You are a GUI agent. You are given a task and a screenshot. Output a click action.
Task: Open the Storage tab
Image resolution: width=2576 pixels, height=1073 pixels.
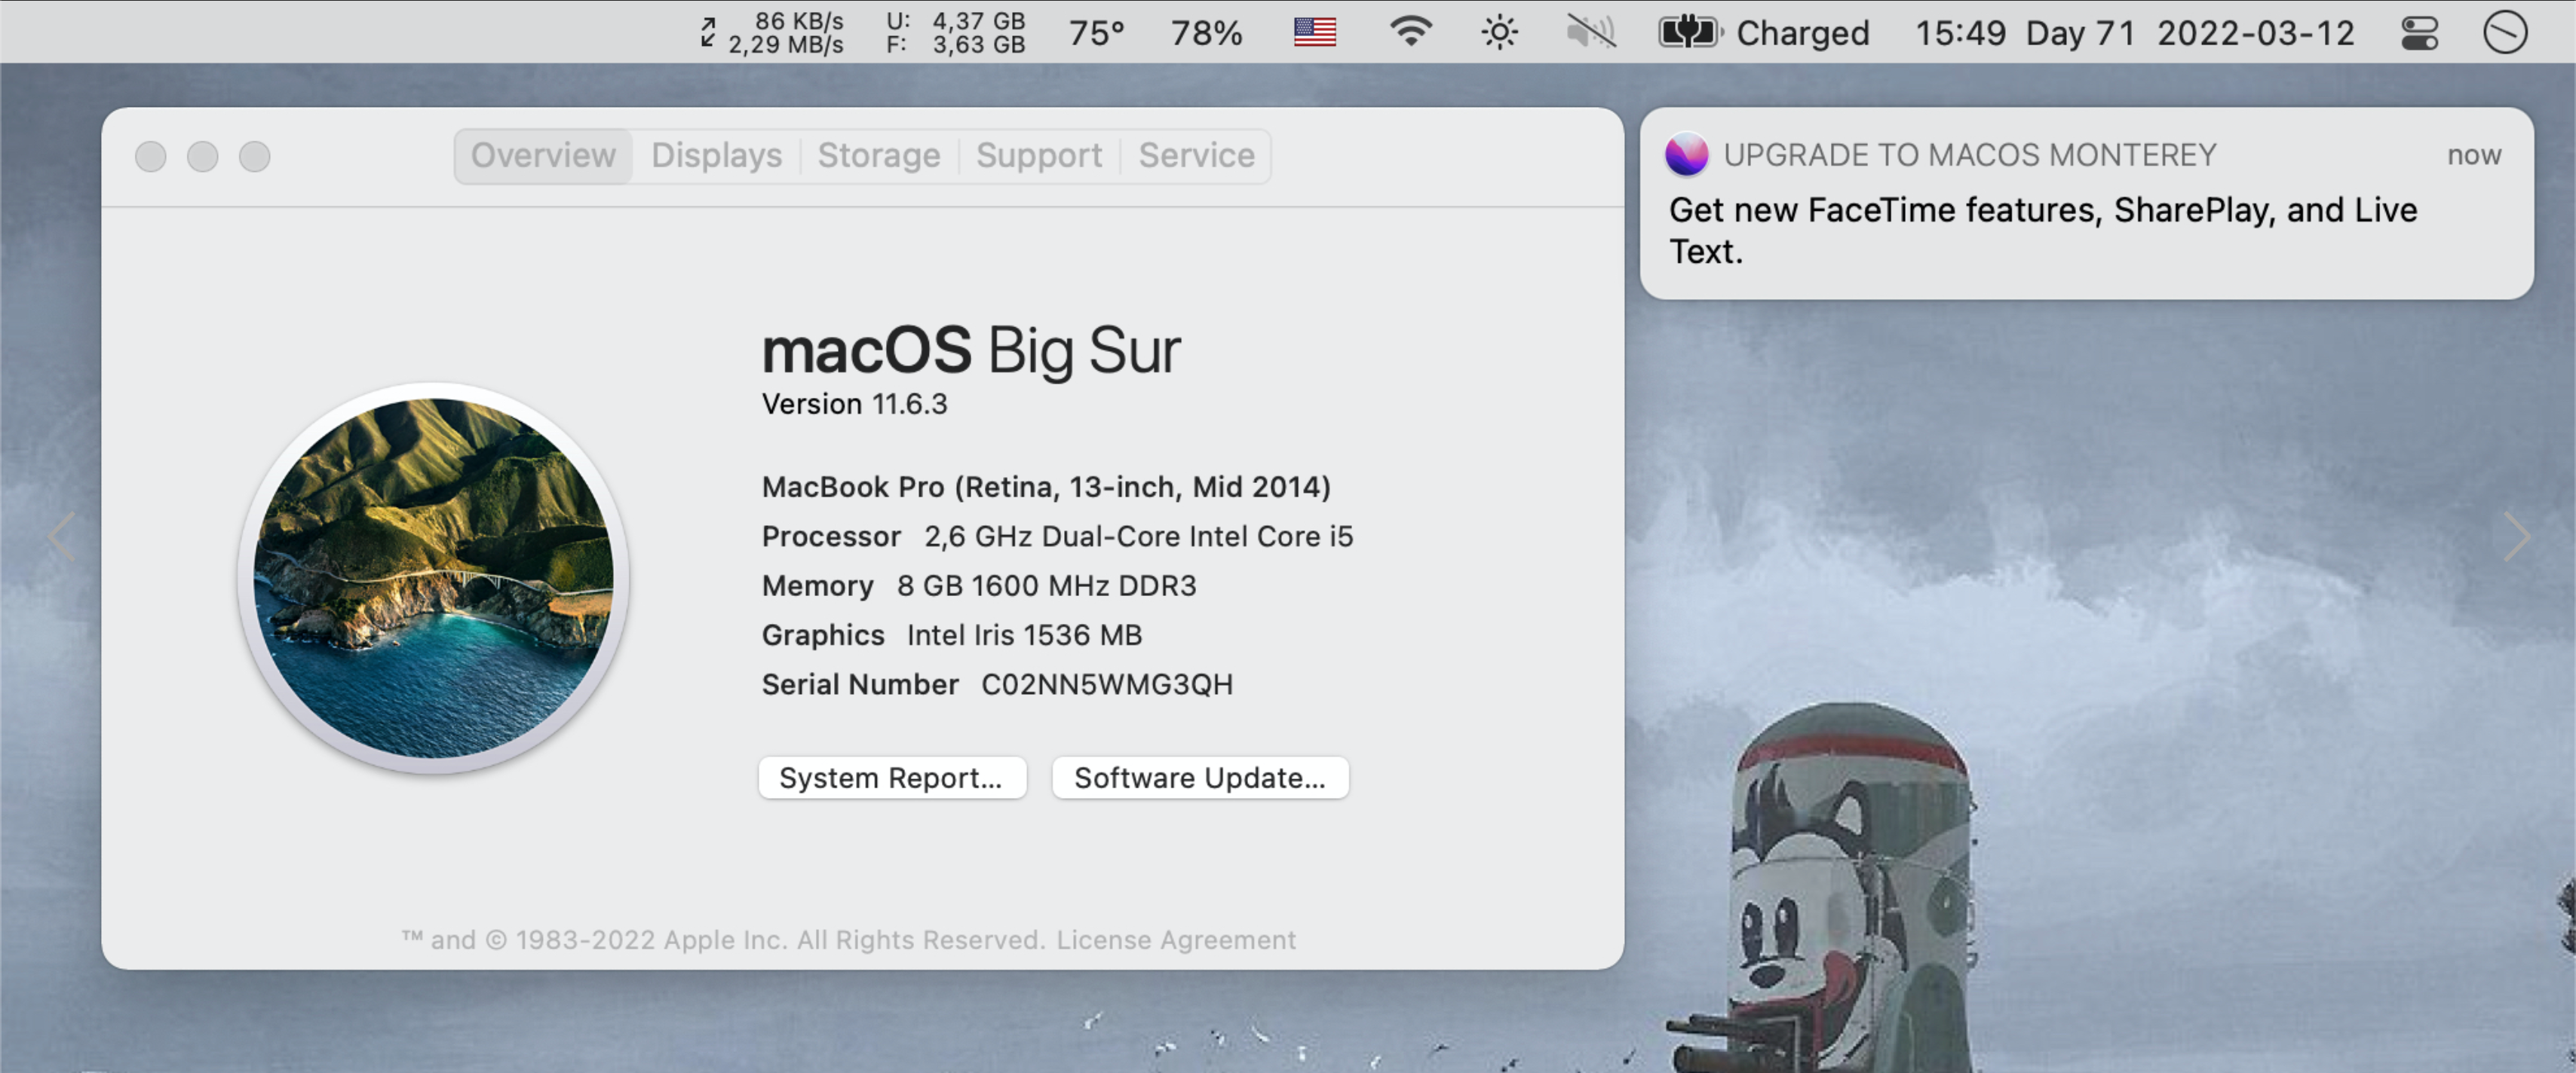tap(878, 156)
